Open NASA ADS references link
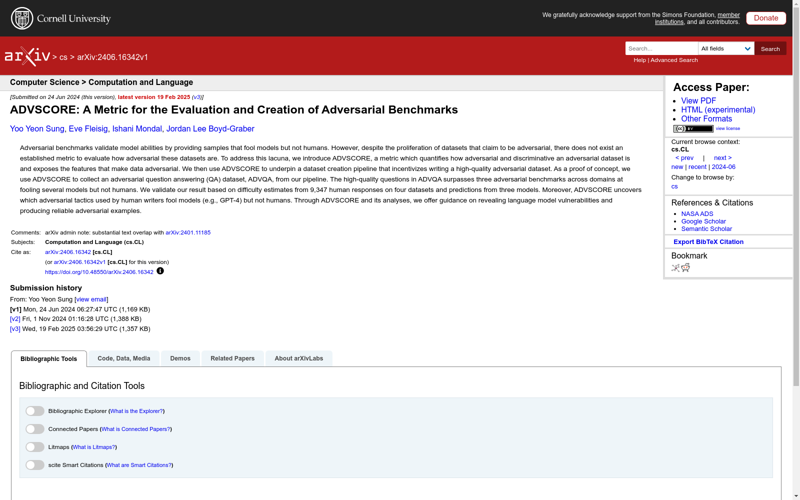 pyautogui.click(x=697, y=214)
